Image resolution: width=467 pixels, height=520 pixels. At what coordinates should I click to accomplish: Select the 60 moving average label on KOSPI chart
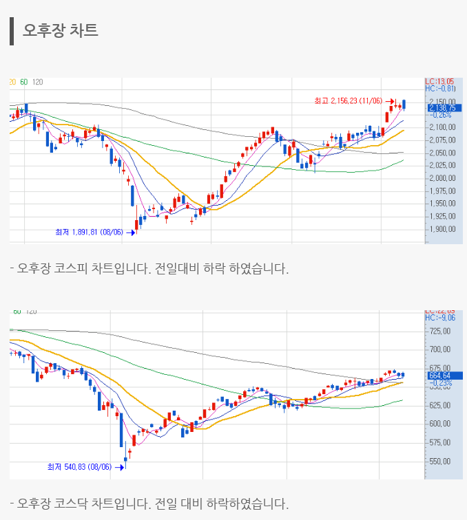coord(24,82)
